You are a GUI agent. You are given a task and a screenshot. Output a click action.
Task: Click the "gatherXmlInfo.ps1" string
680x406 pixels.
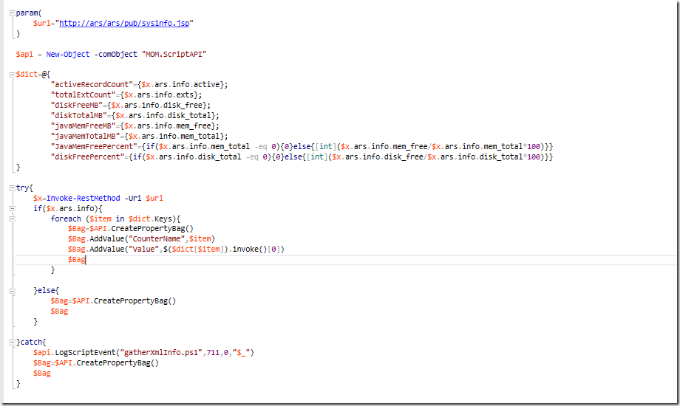(161, 353)
